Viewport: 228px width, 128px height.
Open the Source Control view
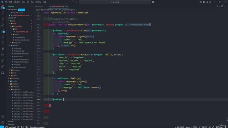click(3, 19)
